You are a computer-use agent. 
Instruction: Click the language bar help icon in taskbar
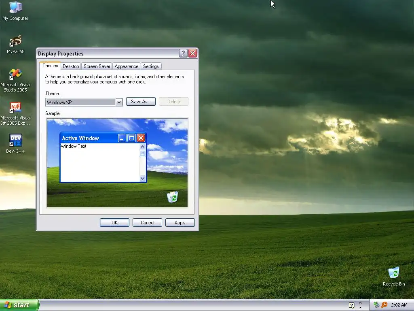(x=351, y=305)
